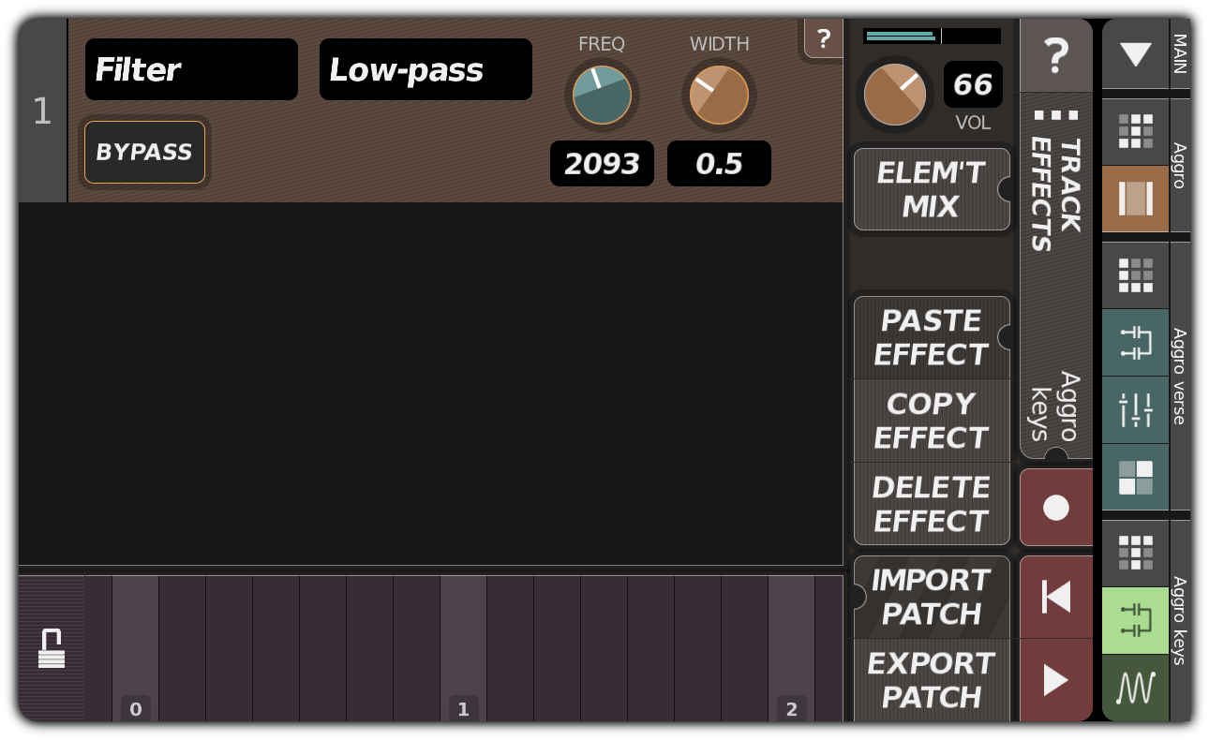Expand the MAIN section triangle
1209x740 pixels.
1135,54
